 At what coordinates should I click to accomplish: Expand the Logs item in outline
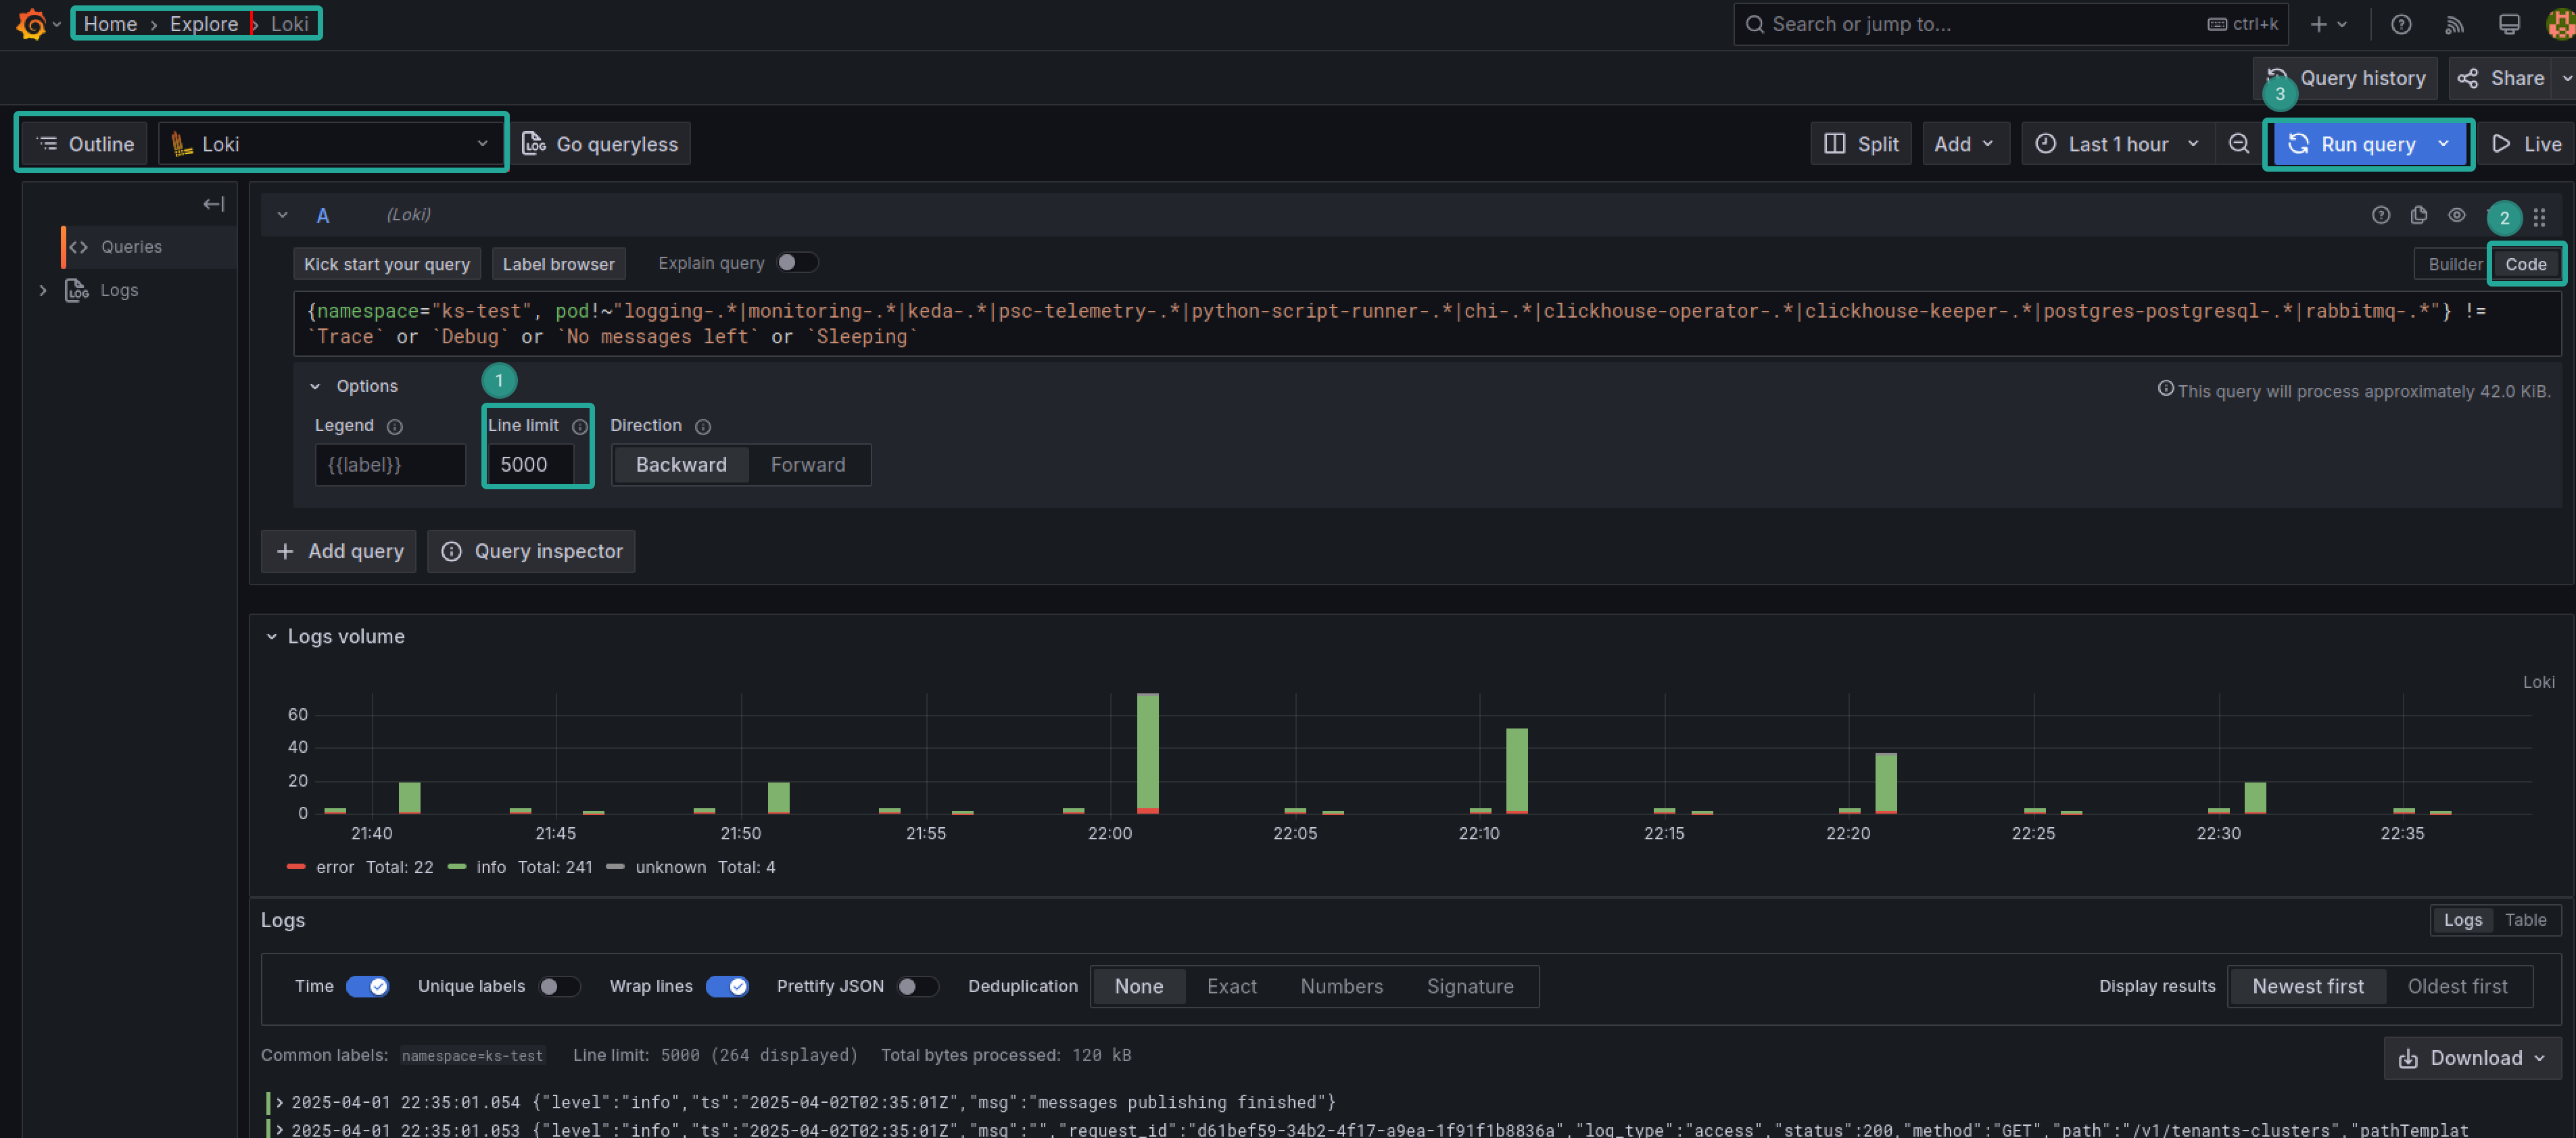(x=43, y=290)
